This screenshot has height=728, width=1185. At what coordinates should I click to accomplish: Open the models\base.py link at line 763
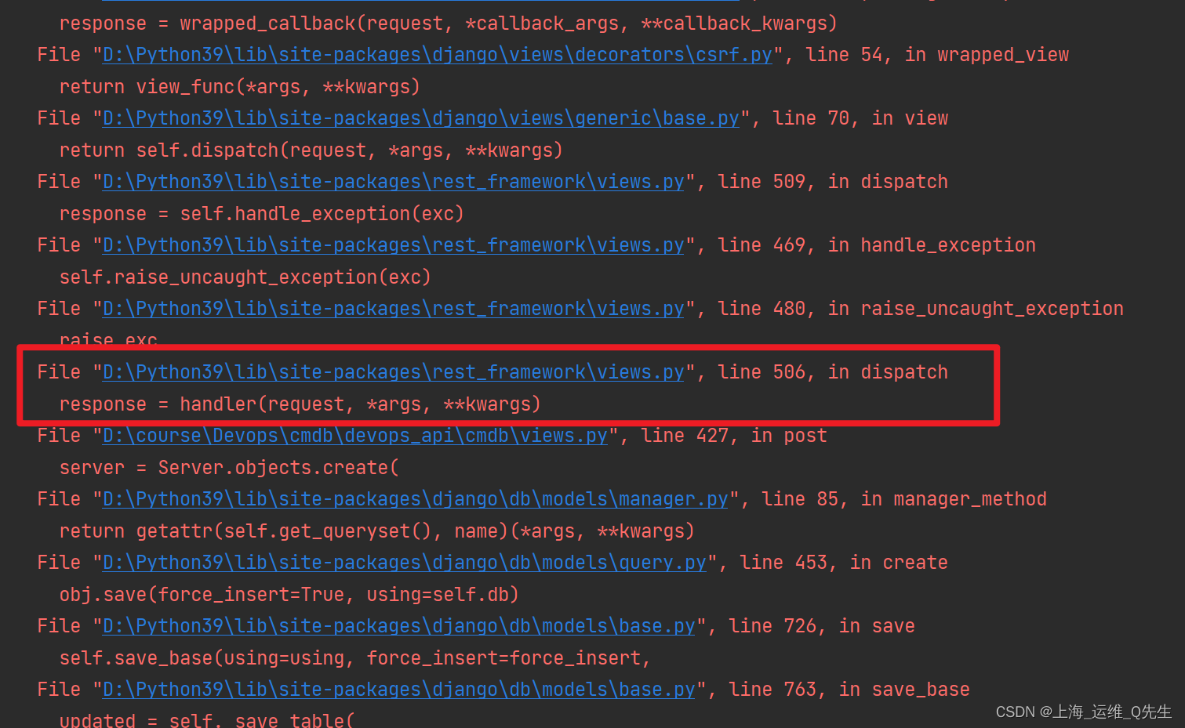tap(399, 690)
